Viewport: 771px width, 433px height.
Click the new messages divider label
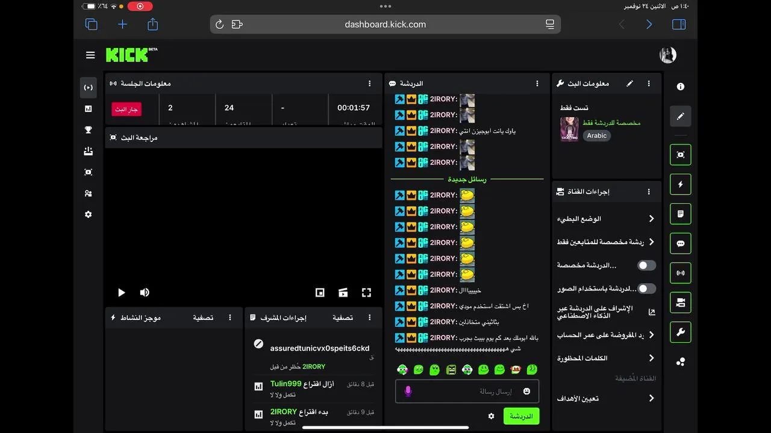467,179
